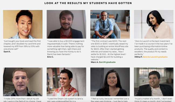
Task: Click Marc A.'s photo on the couch
Action: pyautogui.click(x=110, y=24)
